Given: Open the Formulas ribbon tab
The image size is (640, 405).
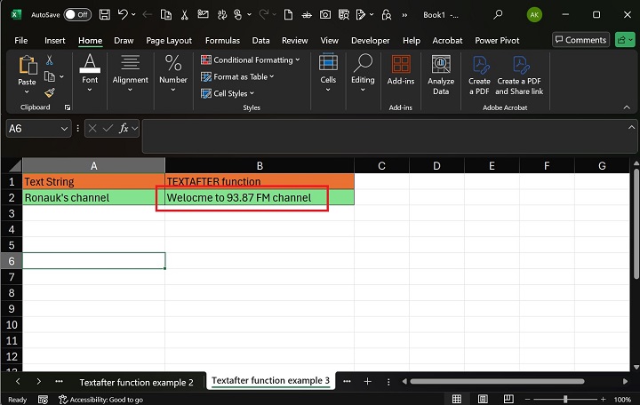Looking at the screenshot, I should (222, 40).
